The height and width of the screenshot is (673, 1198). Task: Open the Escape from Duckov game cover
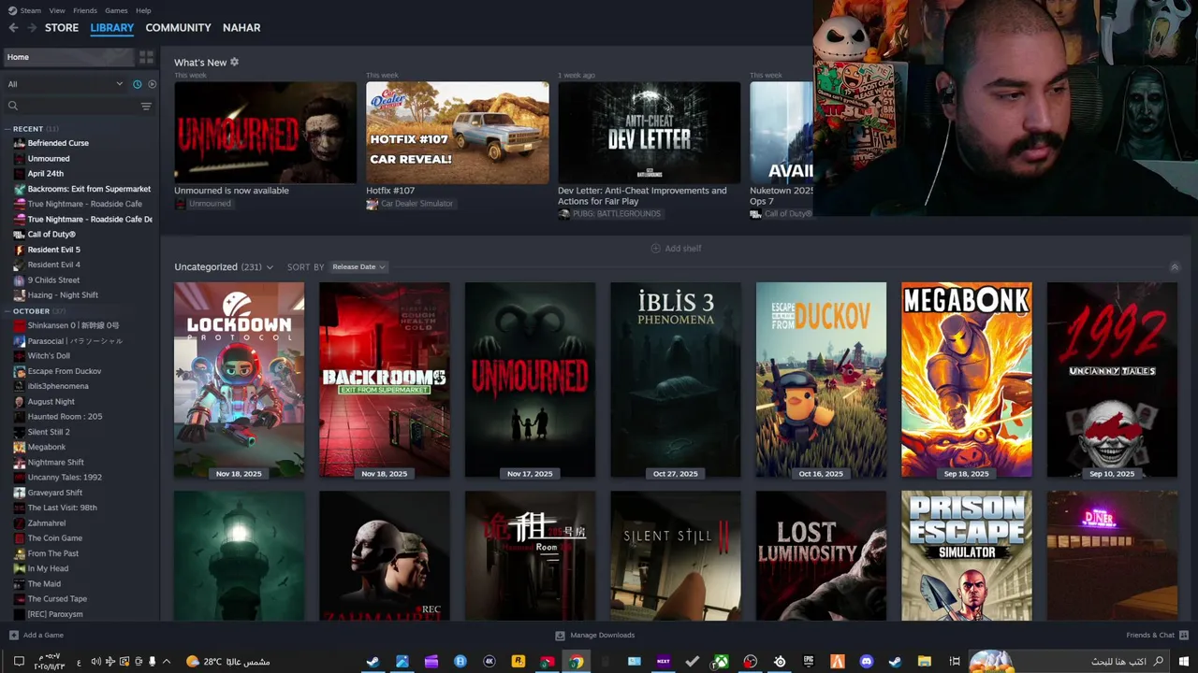pos(821,380)
